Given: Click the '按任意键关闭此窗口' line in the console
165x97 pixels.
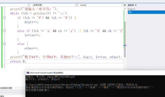Looking at the screenshot, I should click(41, 90).
